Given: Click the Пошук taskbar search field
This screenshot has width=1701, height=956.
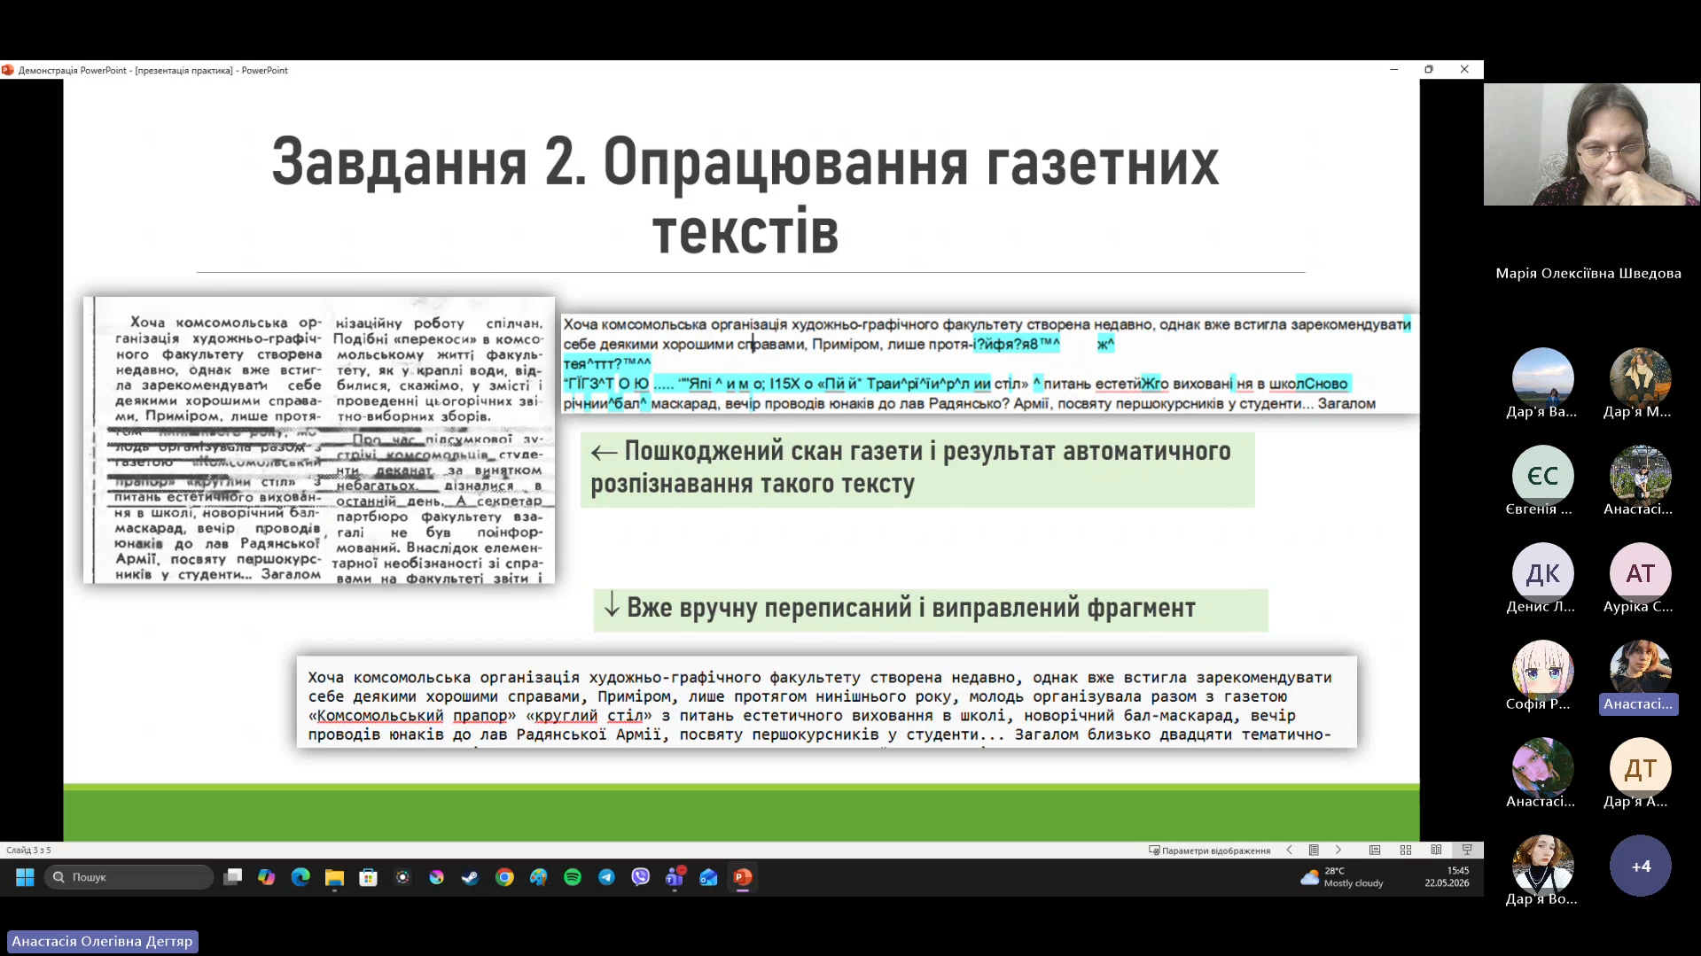Looking at the screenshot, I should coord(129,877).
